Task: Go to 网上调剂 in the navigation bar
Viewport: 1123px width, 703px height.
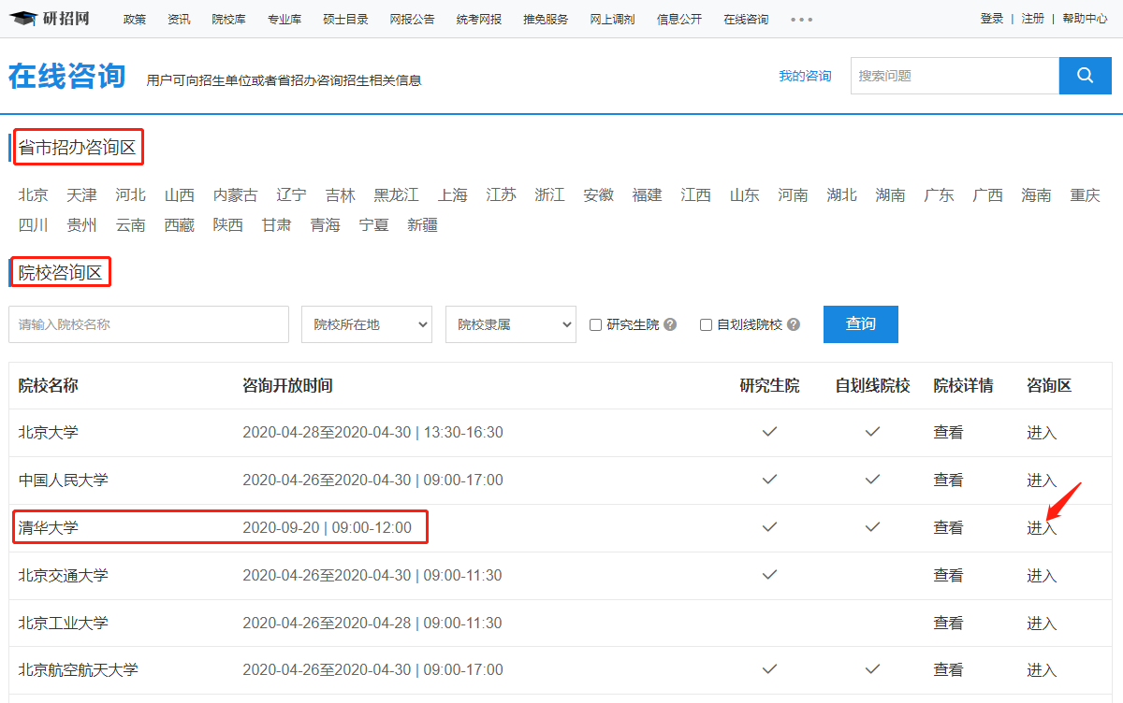Action: [612, 20]
